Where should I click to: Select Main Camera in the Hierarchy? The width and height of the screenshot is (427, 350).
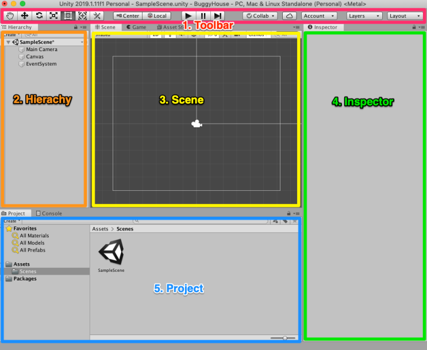(41, 49)
